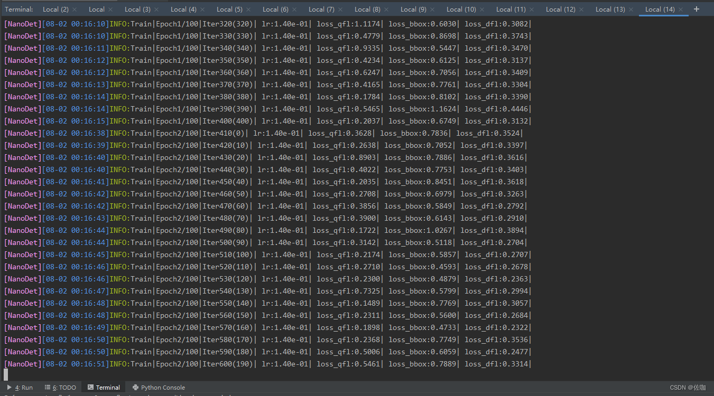
Task: Switch to the Local (9) terminal tab
Action: pyautogui.click(x=413, y=10)
